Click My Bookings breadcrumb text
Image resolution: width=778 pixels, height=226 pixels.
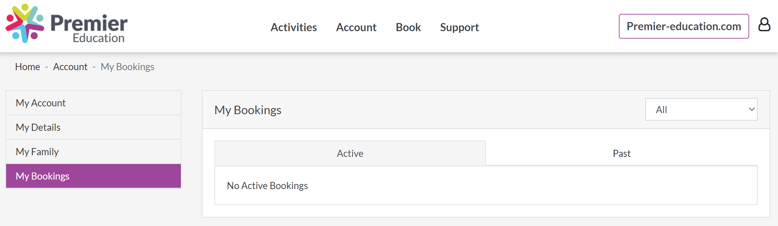point(127,67)
